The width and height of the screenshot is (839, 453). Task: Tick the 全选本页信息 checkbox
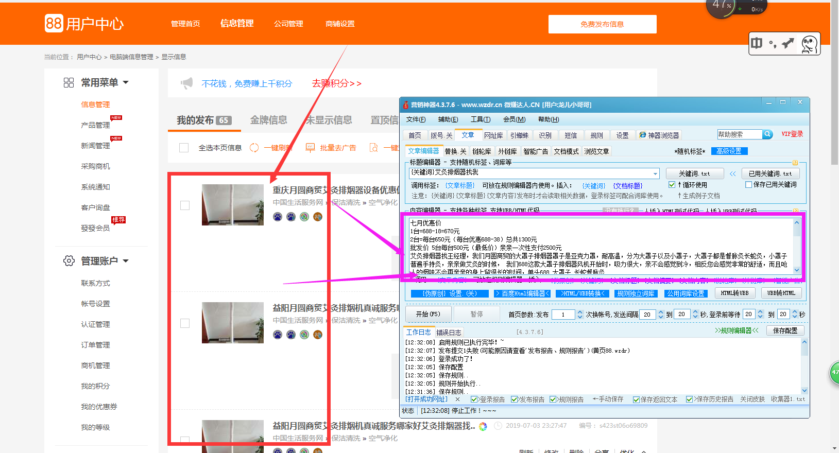coord(184,148)
